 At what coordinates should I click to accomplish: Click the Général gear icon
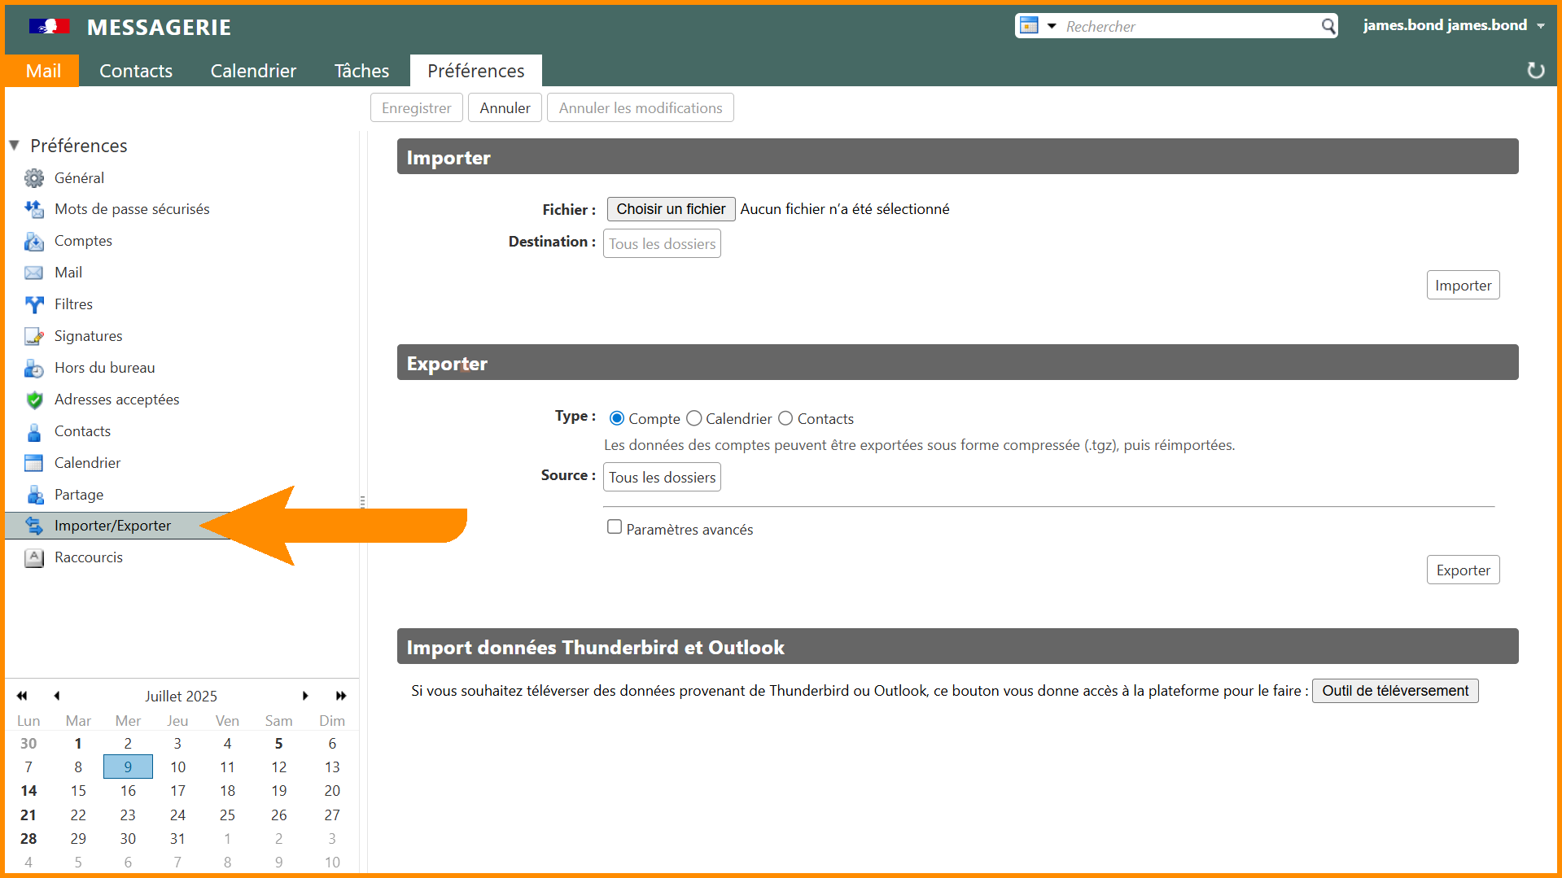point(33,177)
